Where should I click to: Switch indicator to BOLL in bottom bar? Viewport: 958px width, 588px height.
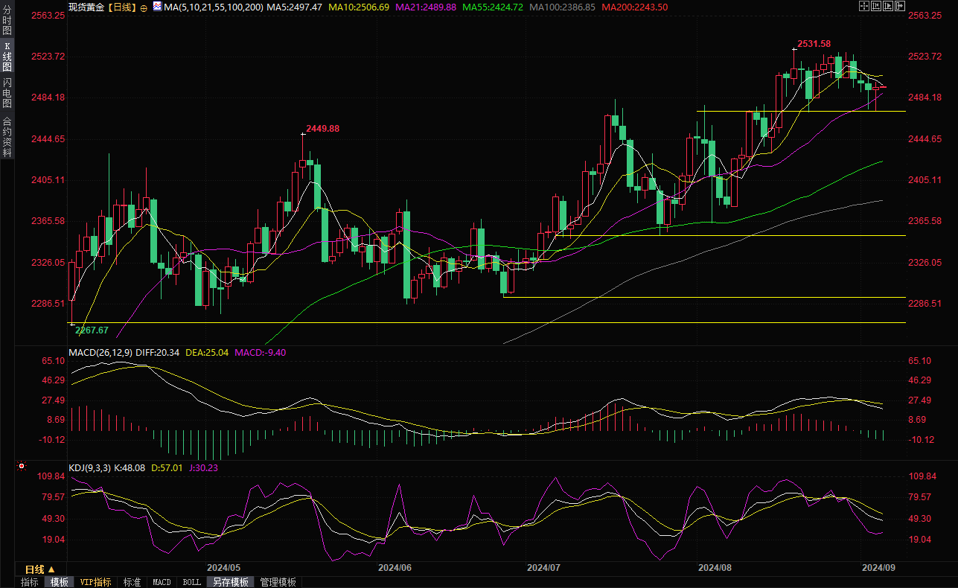[x=191, y=582]
